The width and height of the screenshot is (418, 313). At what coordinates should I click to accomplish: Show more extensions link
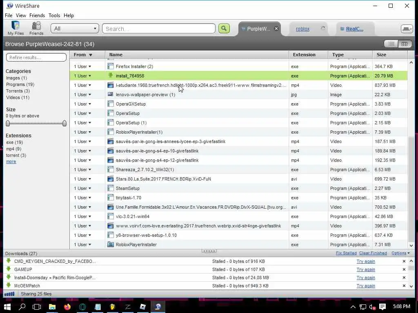tap(11, 161)
